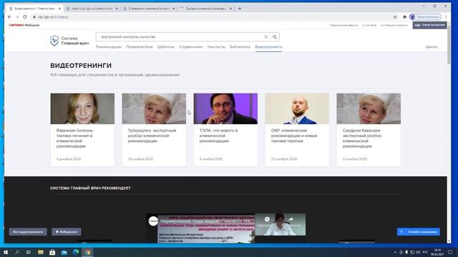Open a new browser tab with the plus icon

coord(240,9)
